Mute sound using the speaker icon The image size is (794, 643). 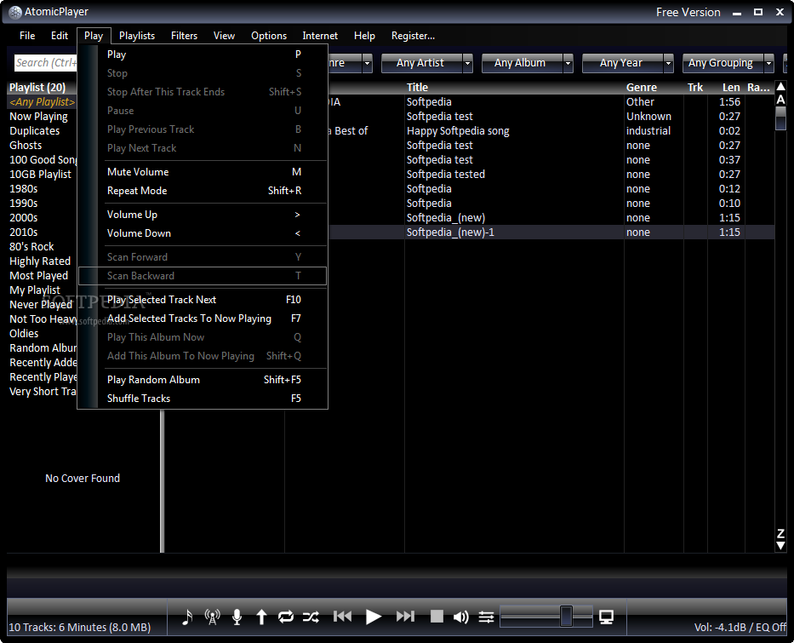(x=460, y=617)
